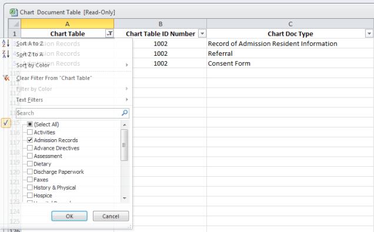The width and height of the screenshot is (374, 232).
Task: Click the Clear Filter funnel icon
Action: (6, 78)
